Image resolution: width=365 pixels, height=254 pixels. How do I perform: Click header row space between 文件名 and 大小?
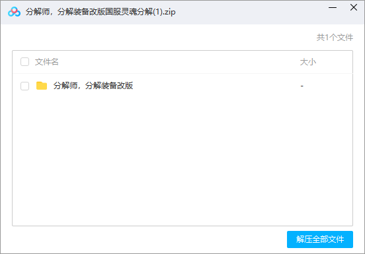pyautogui.click(x=179, y=62)
